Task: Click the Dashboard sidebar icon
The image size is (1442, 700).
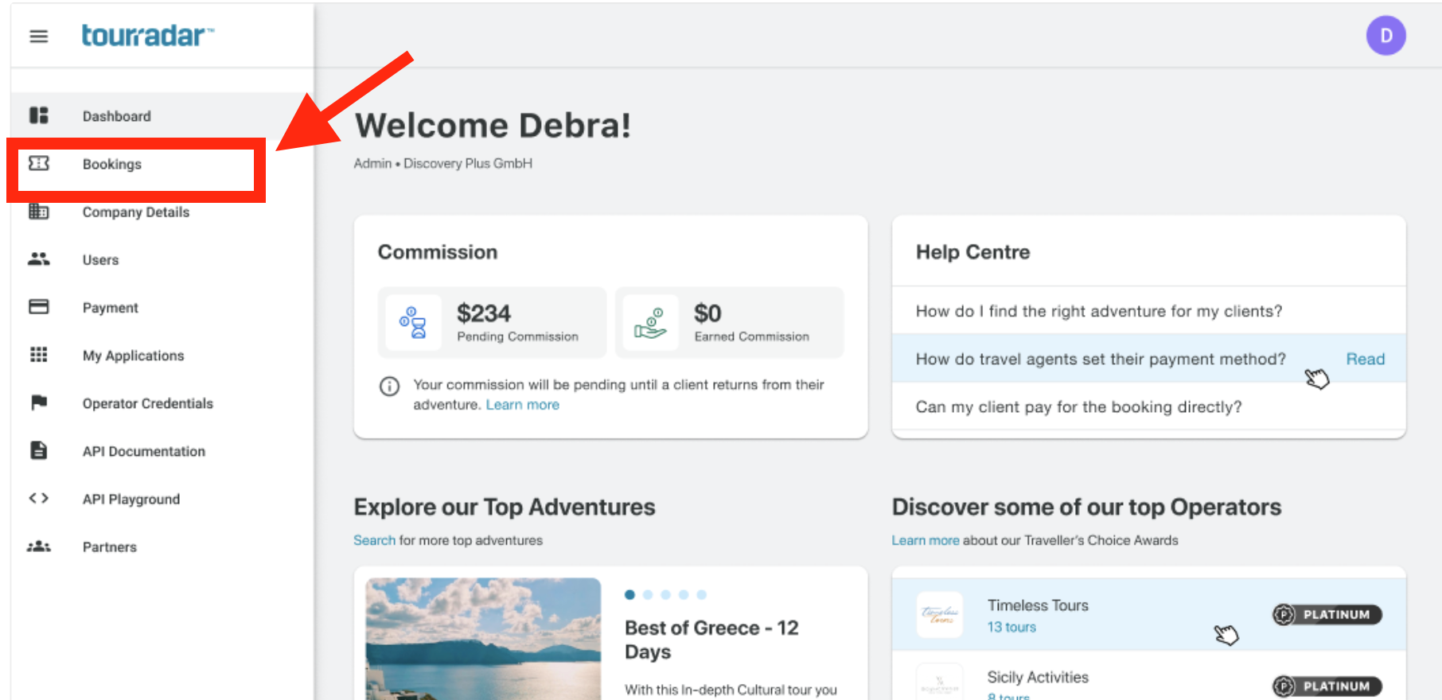Action: tap(38, 115)
